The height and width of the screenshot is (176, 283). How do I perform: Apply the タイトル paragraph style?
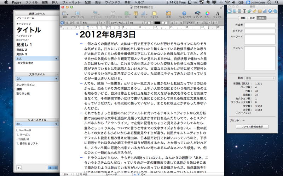(29, 30)
